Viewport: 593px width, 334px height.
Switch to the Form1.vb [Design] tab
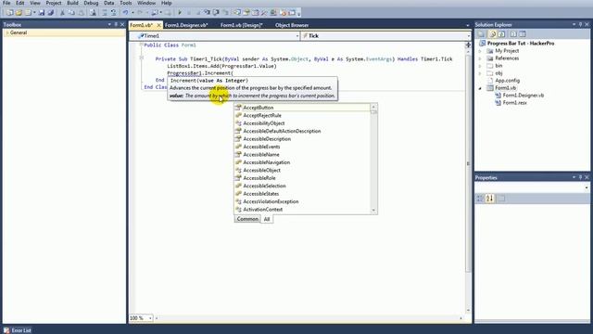[x=241, y=25]
